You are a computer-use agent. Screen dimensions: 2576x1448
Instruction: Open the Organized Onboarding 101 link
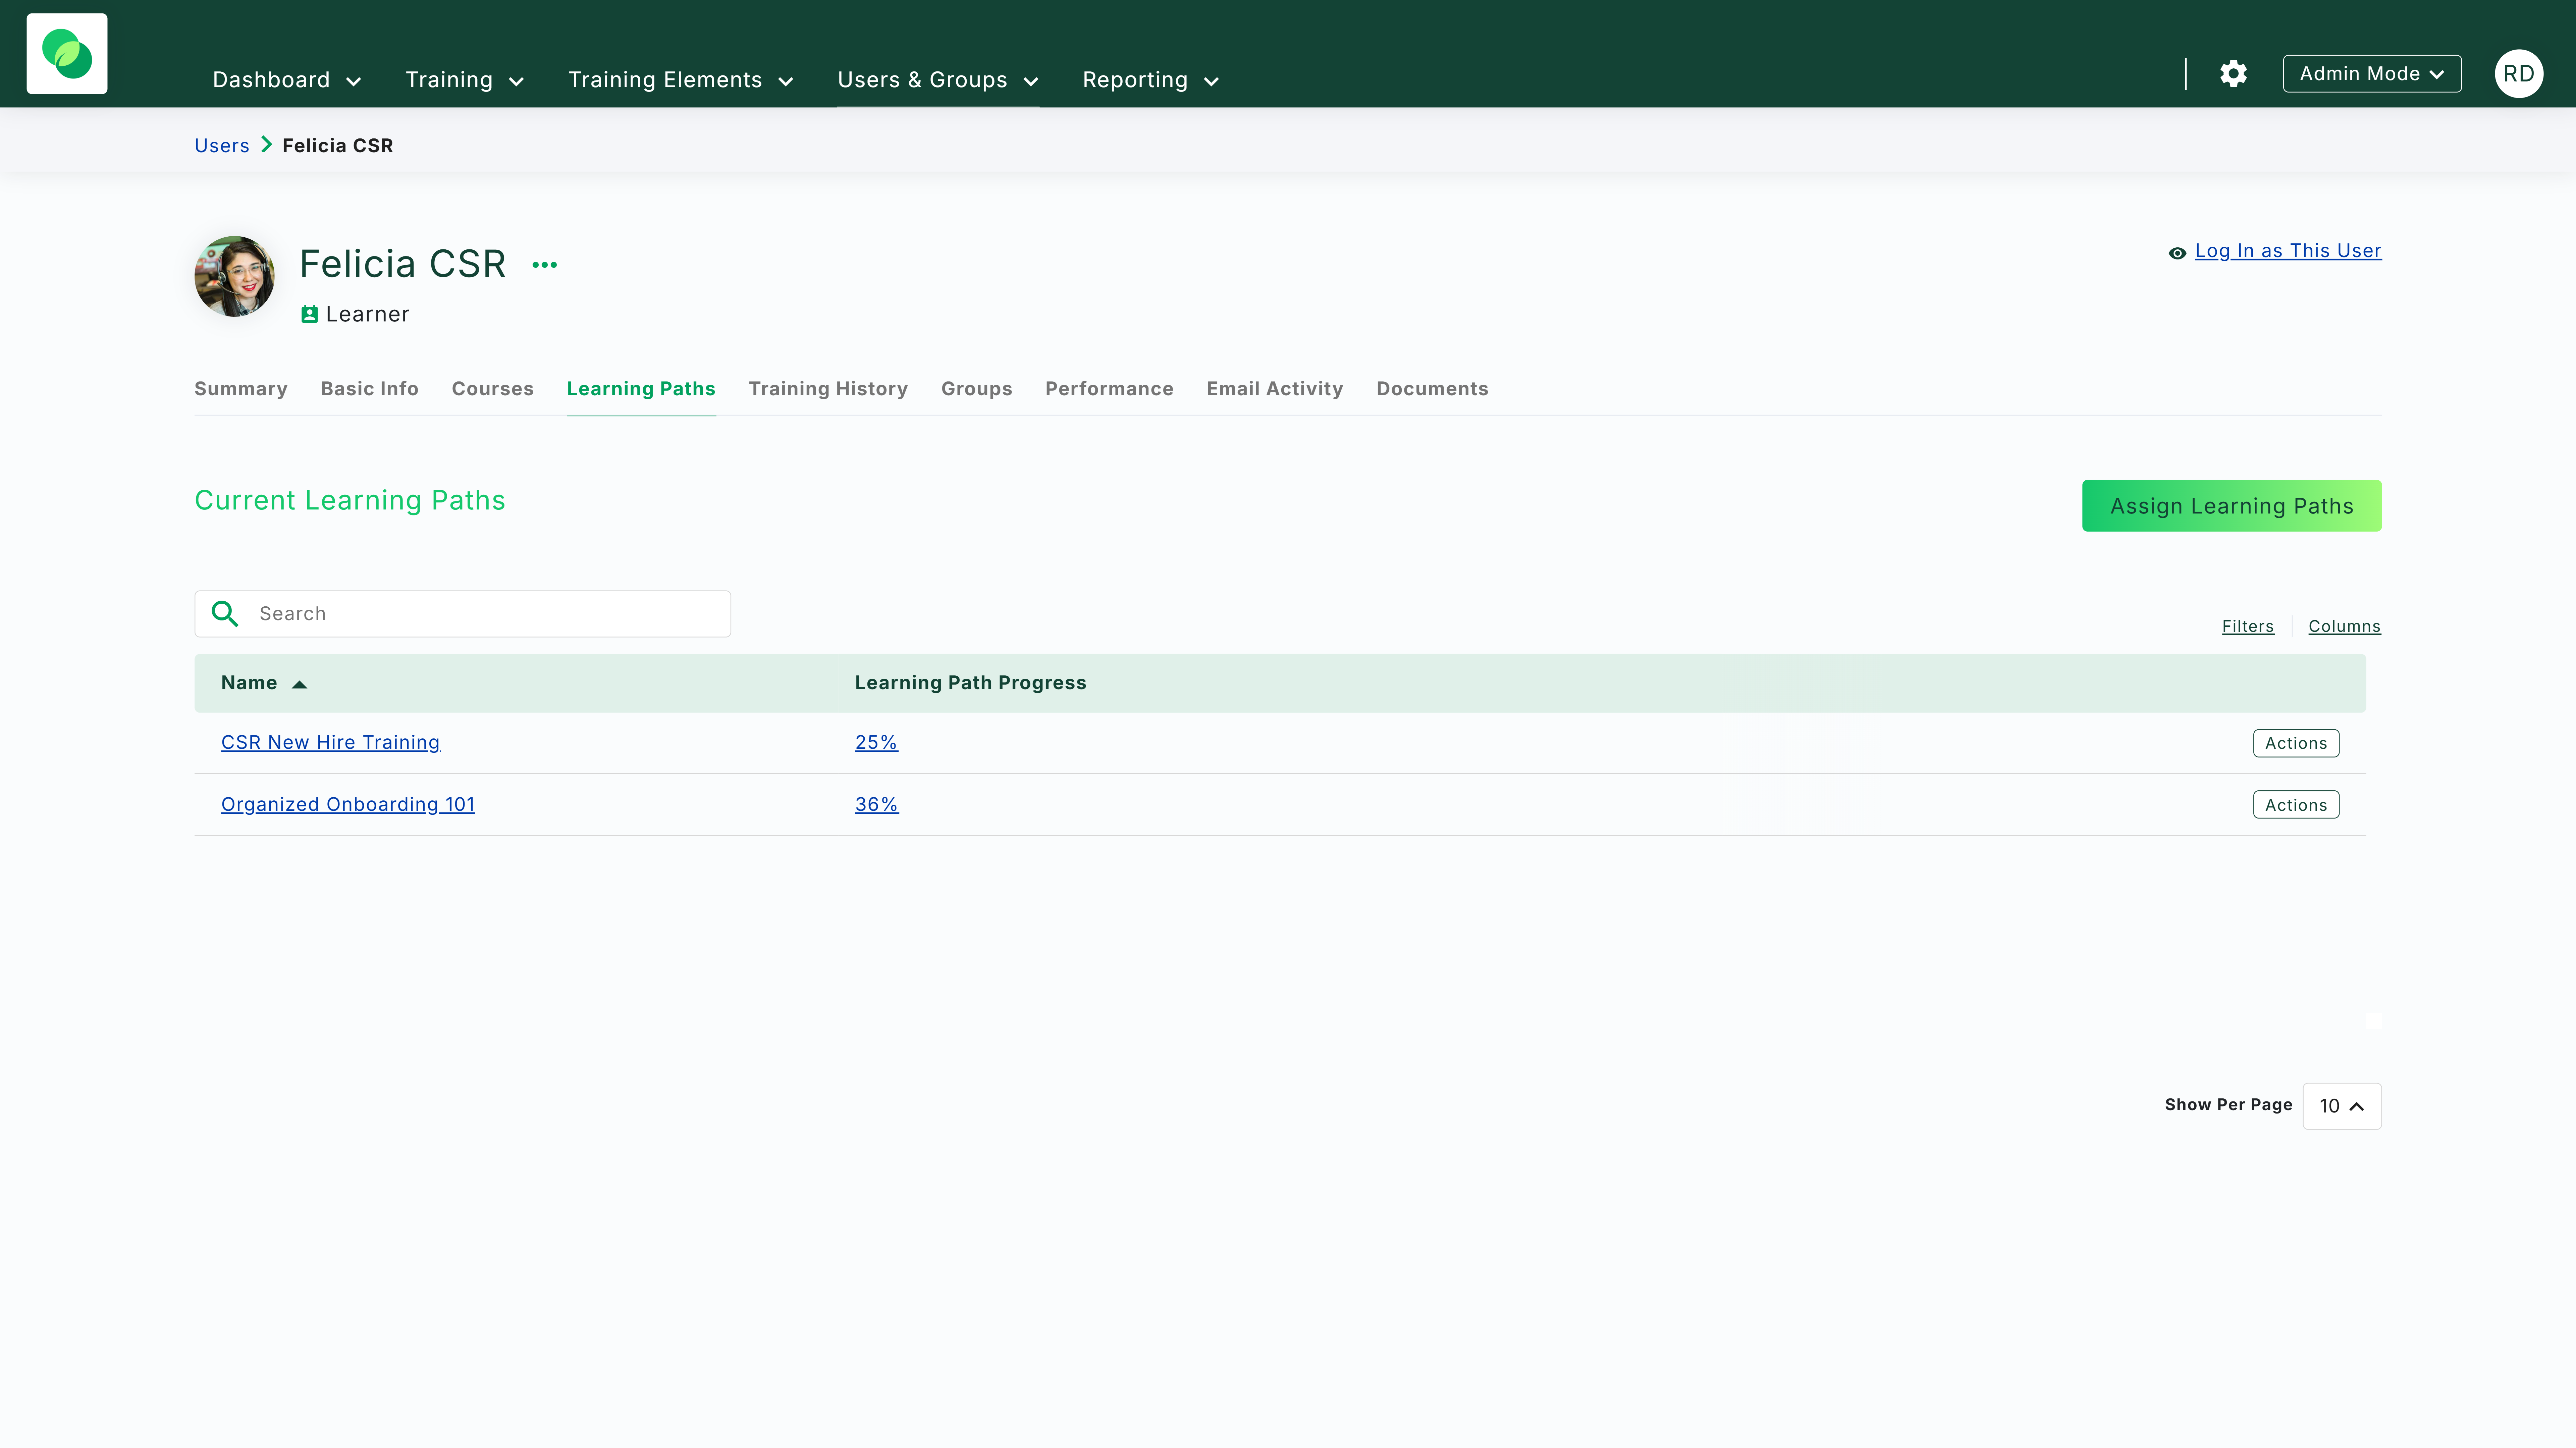click(x=348, y=804)
